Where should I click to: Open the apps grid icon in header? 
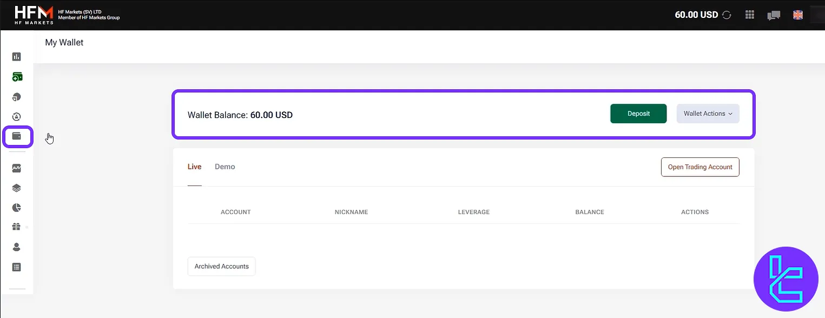point(750,15)
